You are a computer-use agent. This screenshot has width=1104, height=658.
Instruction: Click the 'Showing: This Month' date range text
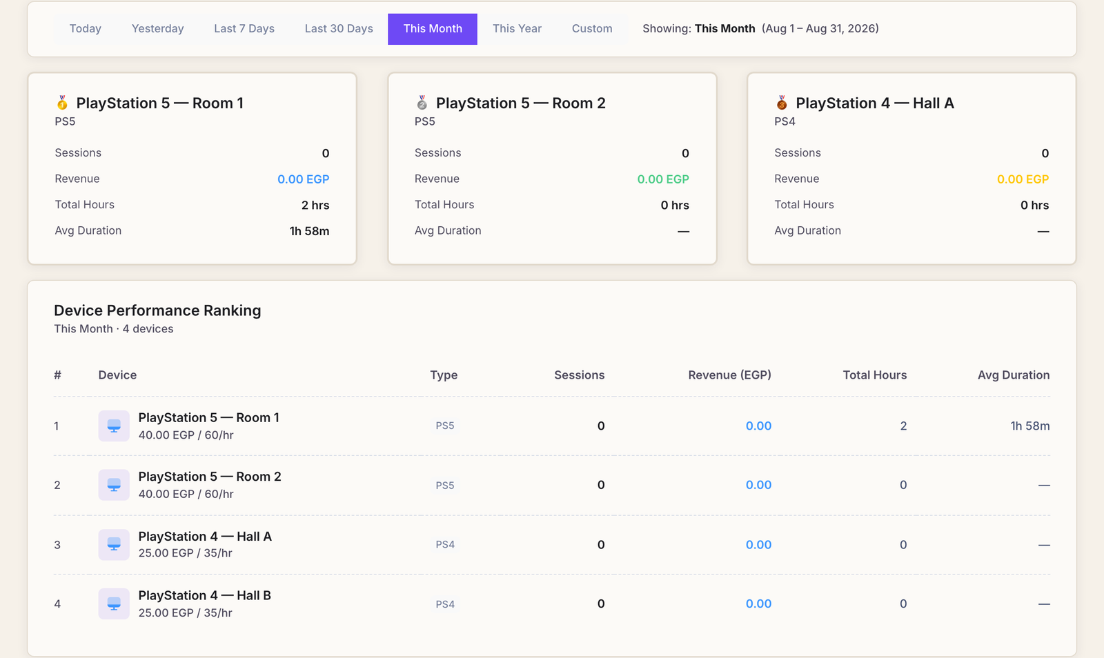click(760, 29)
